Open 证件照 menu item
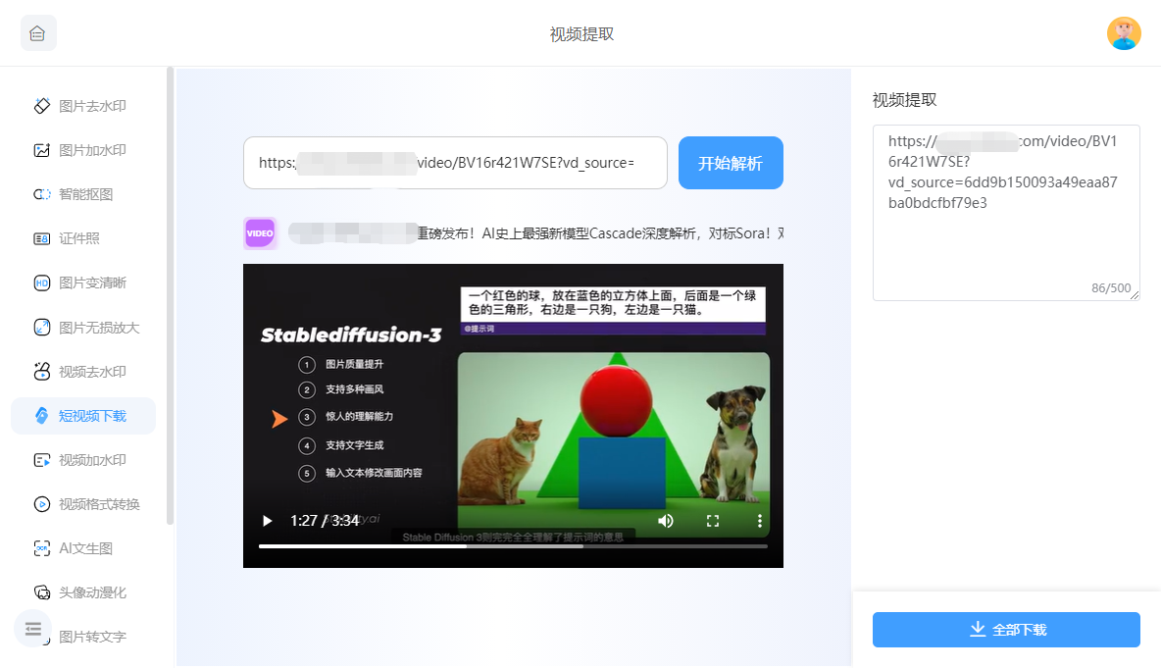 [83, 238]
